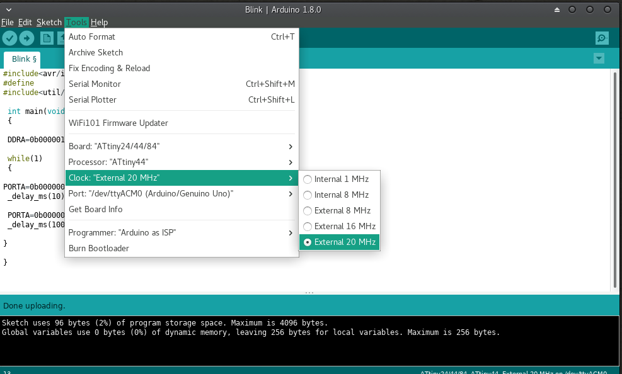Choose Get Board Info entry
This screenshot has height=374, width=622.
(181, 209)
